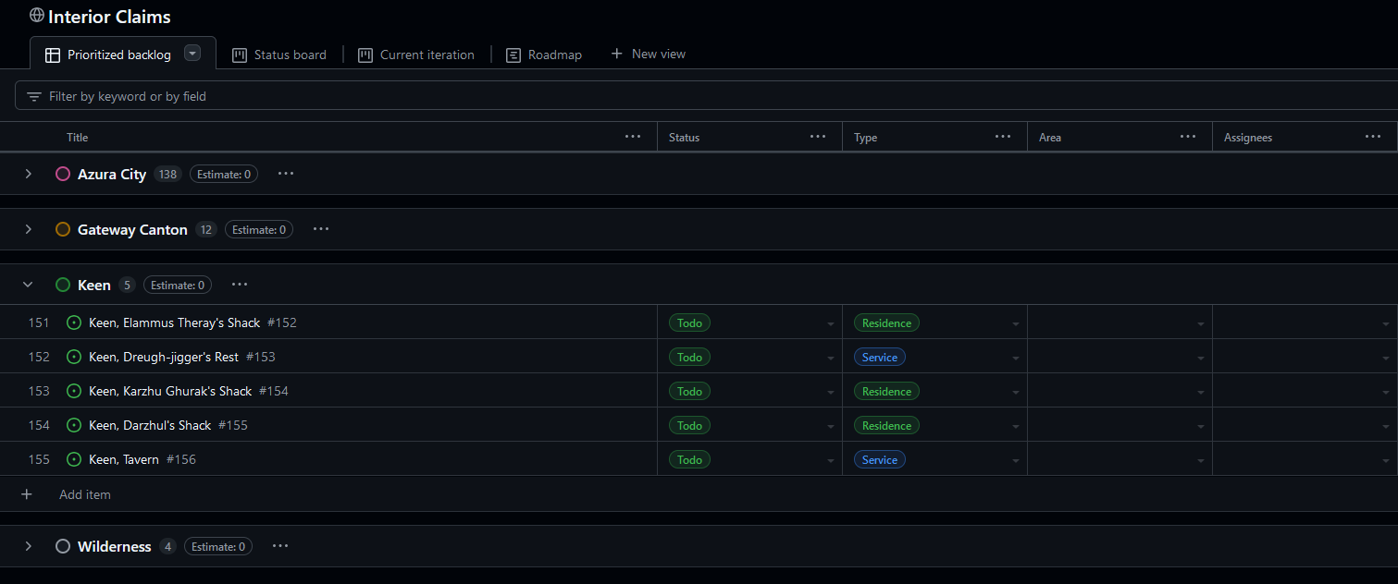Click the Gateway Canton orange status circle
This screenshot has width=1398, height=584.
[x=63, y=229]
